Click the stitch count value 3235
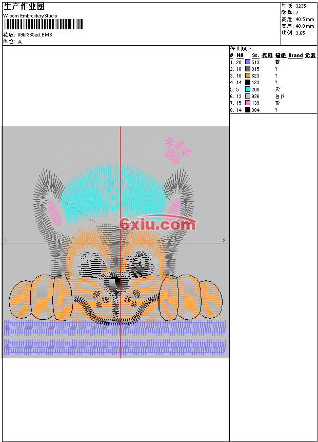 point(301,6)
